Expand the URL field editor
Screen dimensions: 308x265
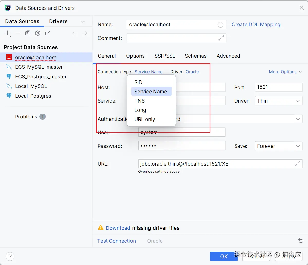click(297, 163)
